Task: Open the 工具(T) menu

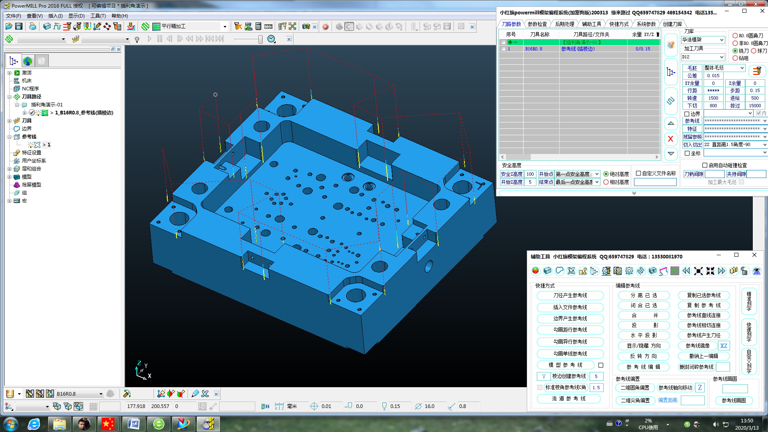Action: (98, 16)
